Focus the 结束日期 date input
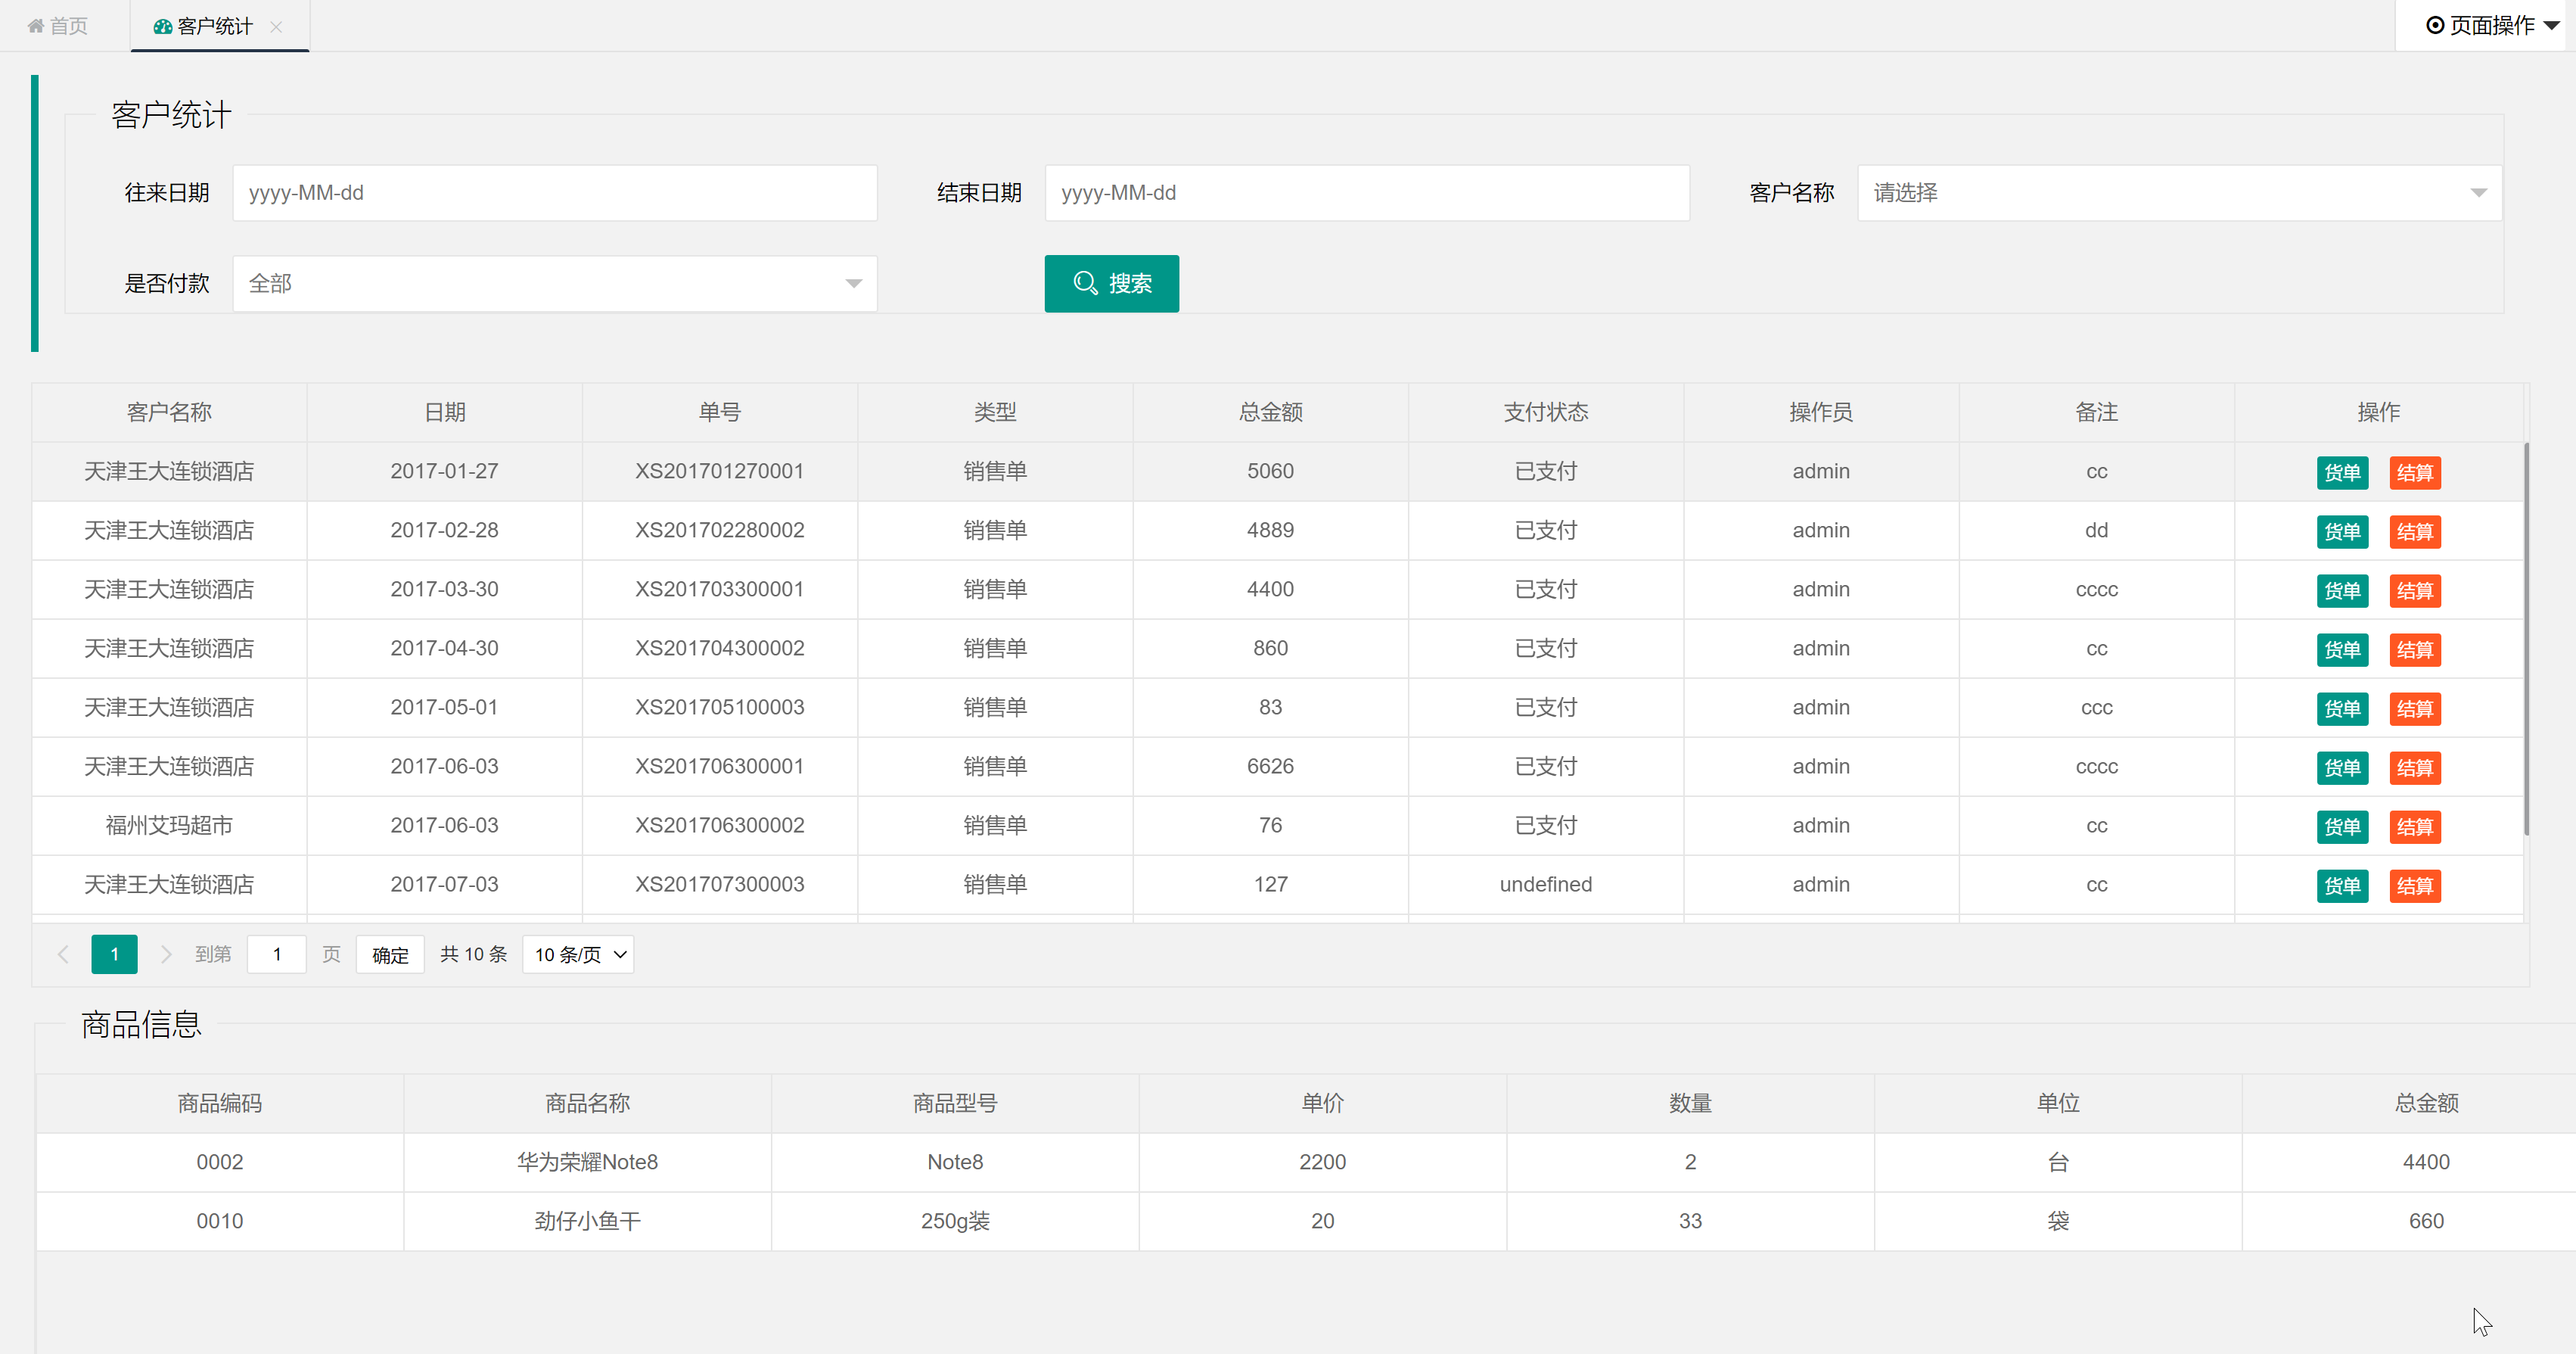Image resolution: width=2576 pixels, height=1354 pixels. point(1367,193)
